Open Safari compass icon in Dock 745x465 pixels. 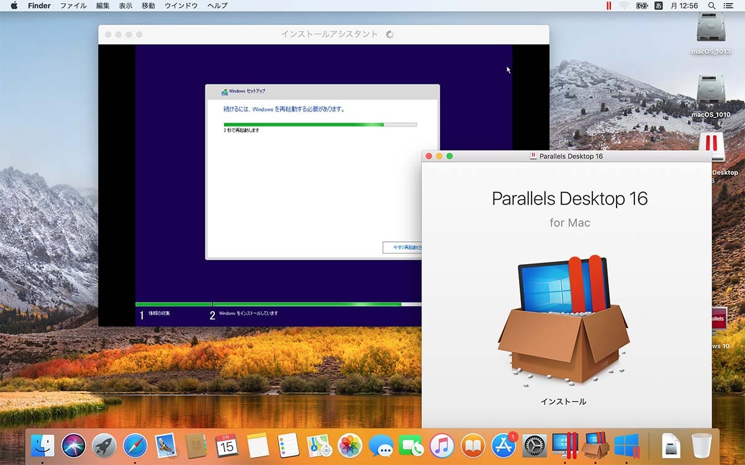click(x=135, y=446)
